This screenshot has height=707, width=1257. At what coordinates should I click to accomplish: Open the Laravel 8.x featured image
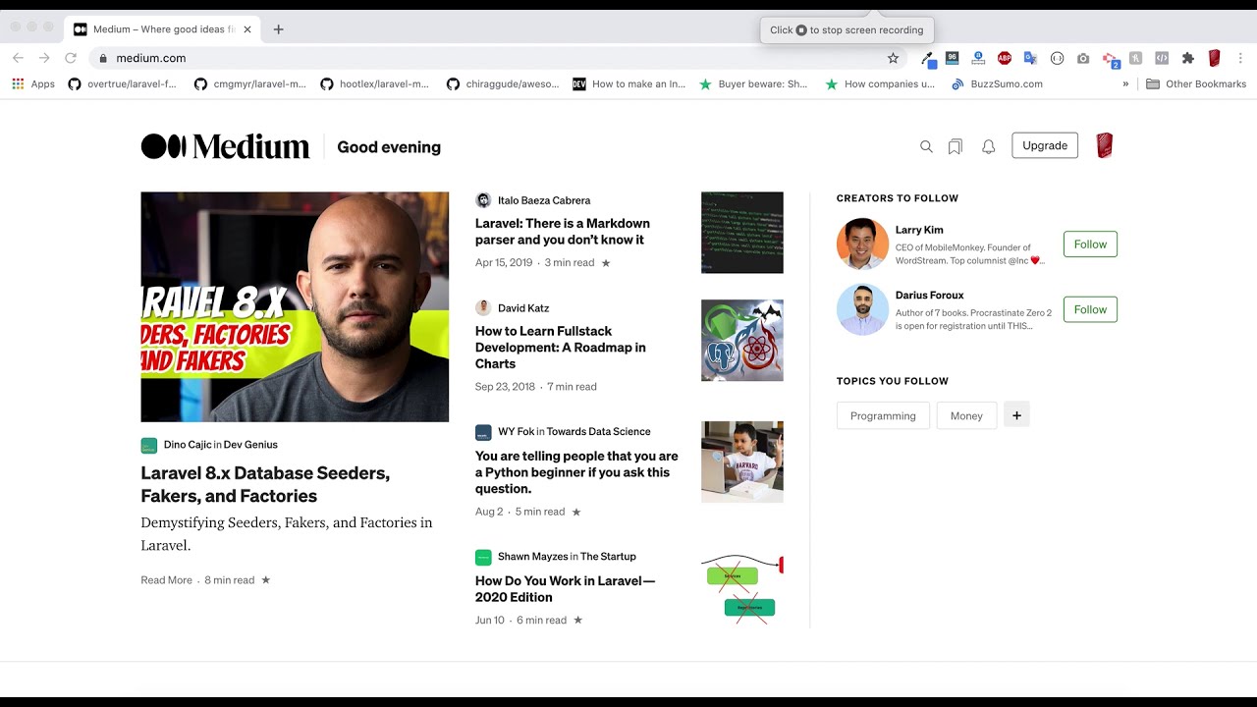[x=295, y=307]
